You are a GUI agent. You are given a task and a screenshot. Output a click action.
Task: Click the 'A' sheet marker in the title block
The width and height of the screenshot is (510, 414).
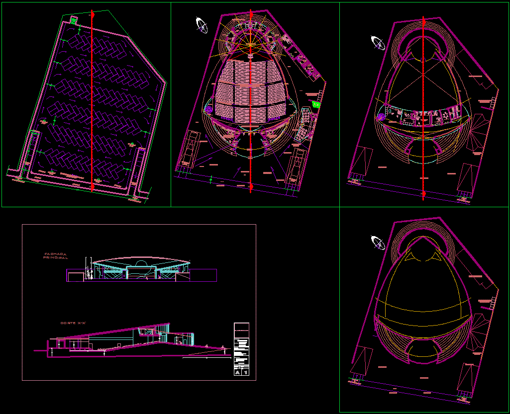pyautogui.click(x=238, y=372)
